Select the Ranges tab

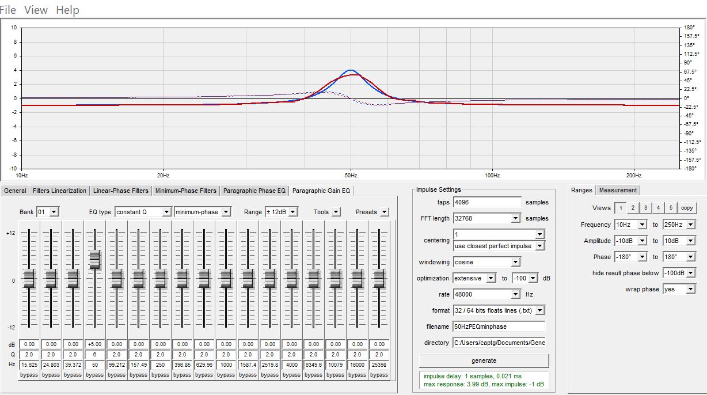[x=581, y=190]
